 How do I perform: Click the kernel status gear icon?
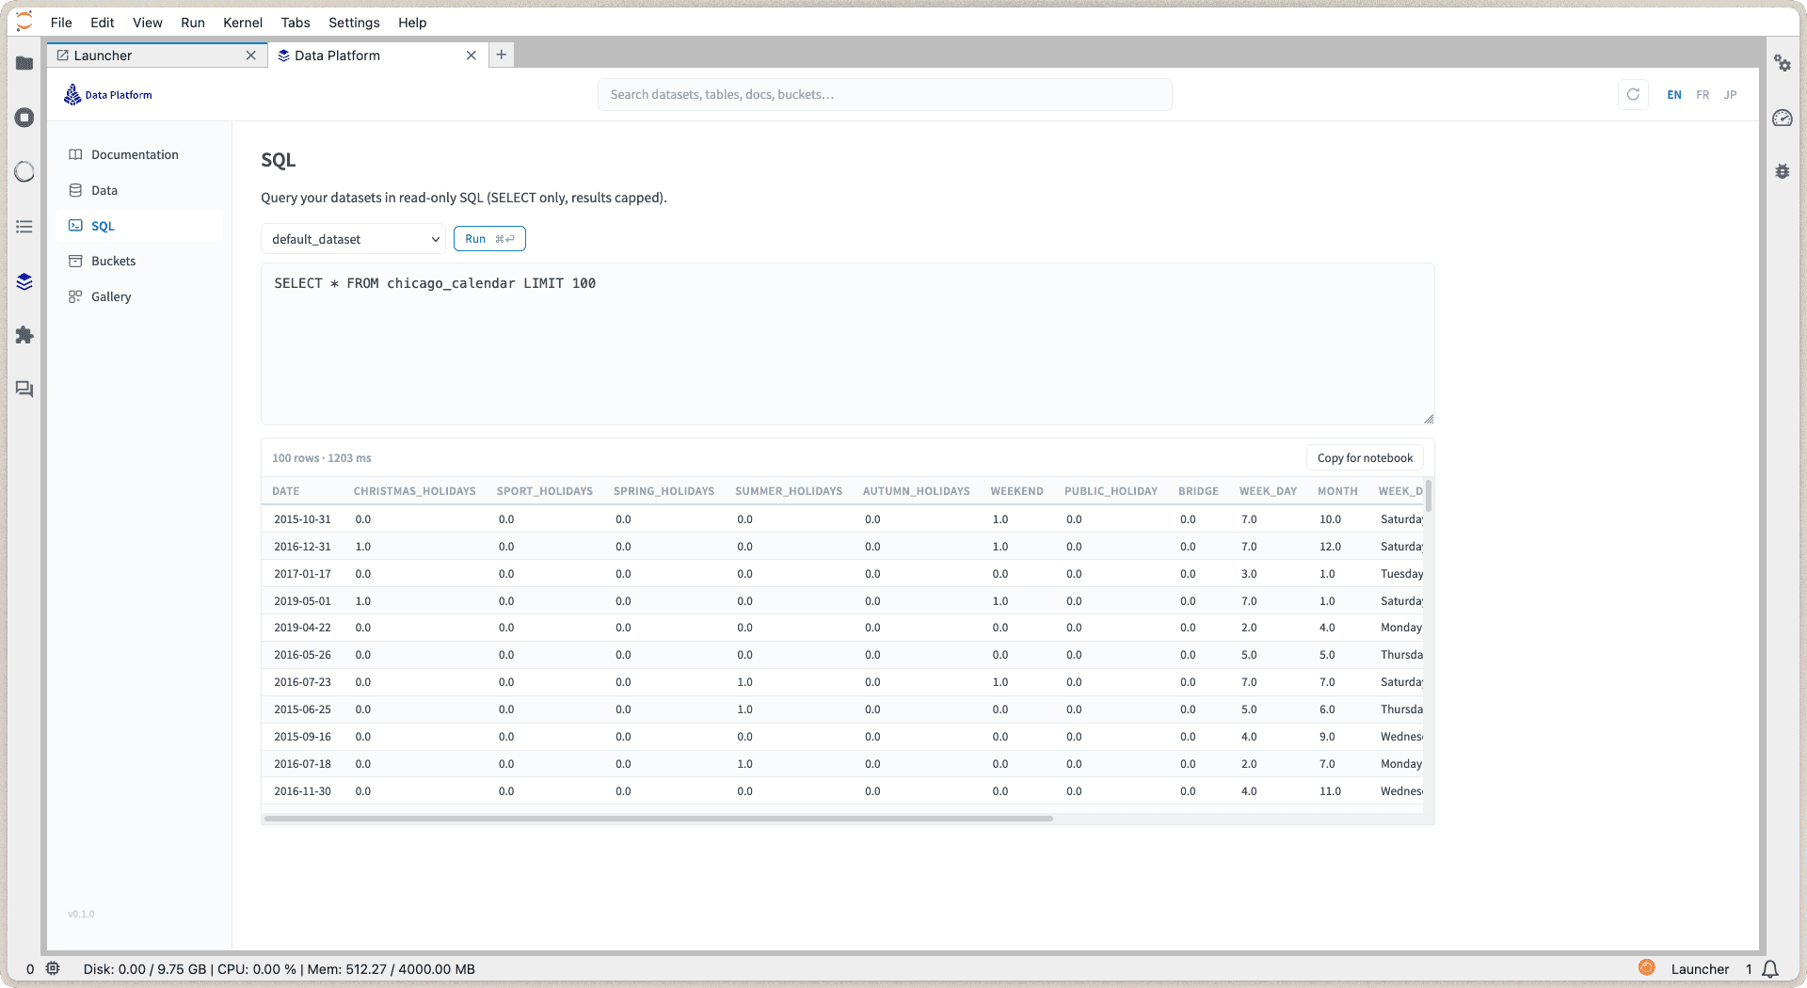53,968
